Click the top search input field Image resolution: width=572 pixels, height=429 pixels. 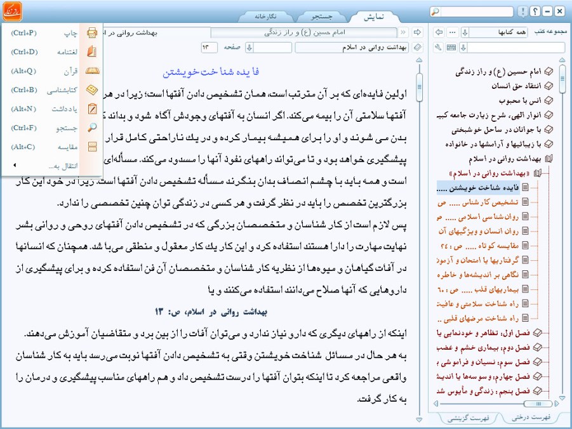click(x=476, y=11)
